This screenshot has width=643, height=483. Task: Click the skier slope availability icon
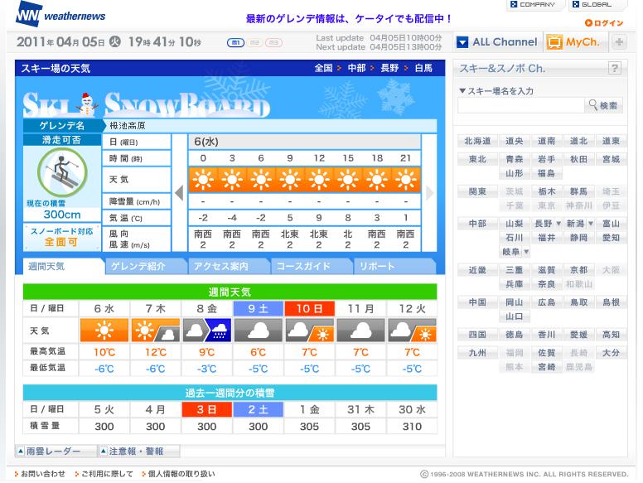pyautogui.click(x=62, y=172)
